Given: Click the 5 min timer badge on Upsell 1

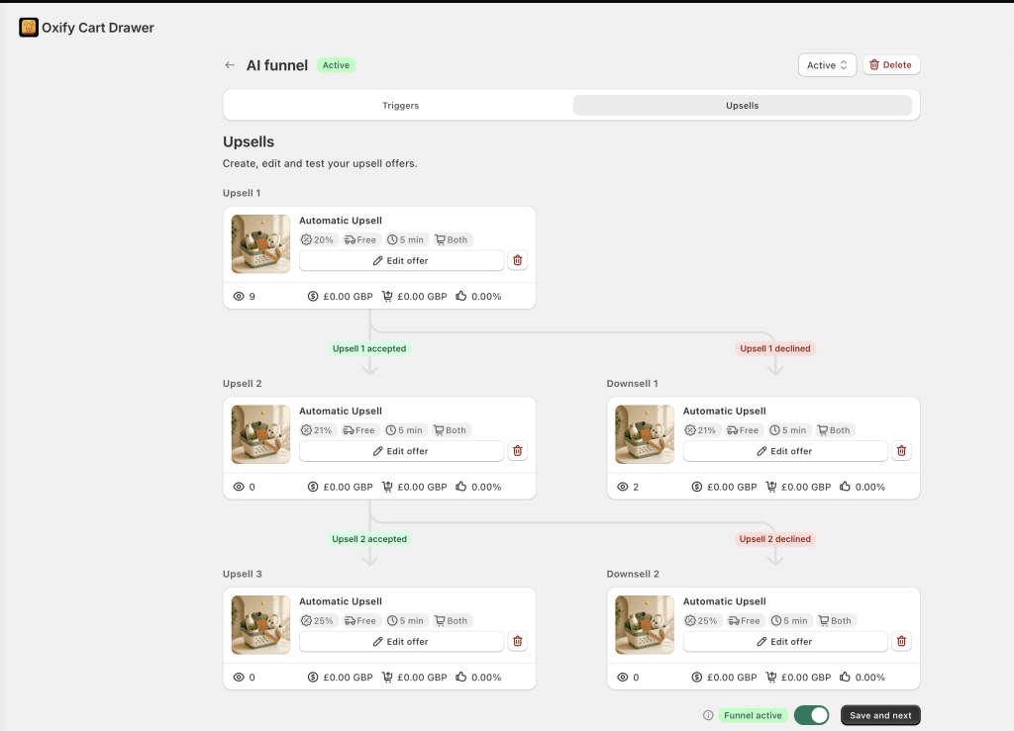Looking at the screenshot, I should point(405,239).
